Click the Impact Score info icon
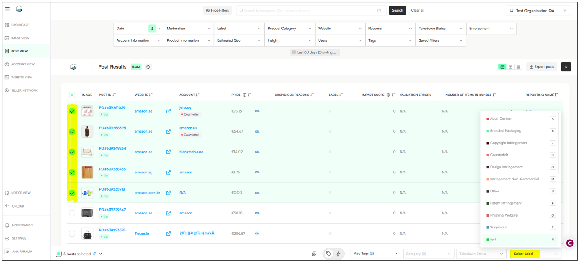Screen dimensions: 579x263 388,95
